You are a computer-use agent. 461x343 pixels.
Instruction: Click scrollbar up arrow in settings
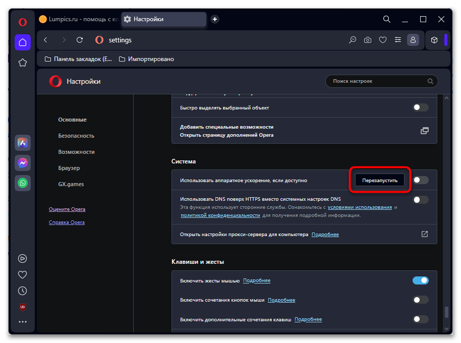coord(446,98)
